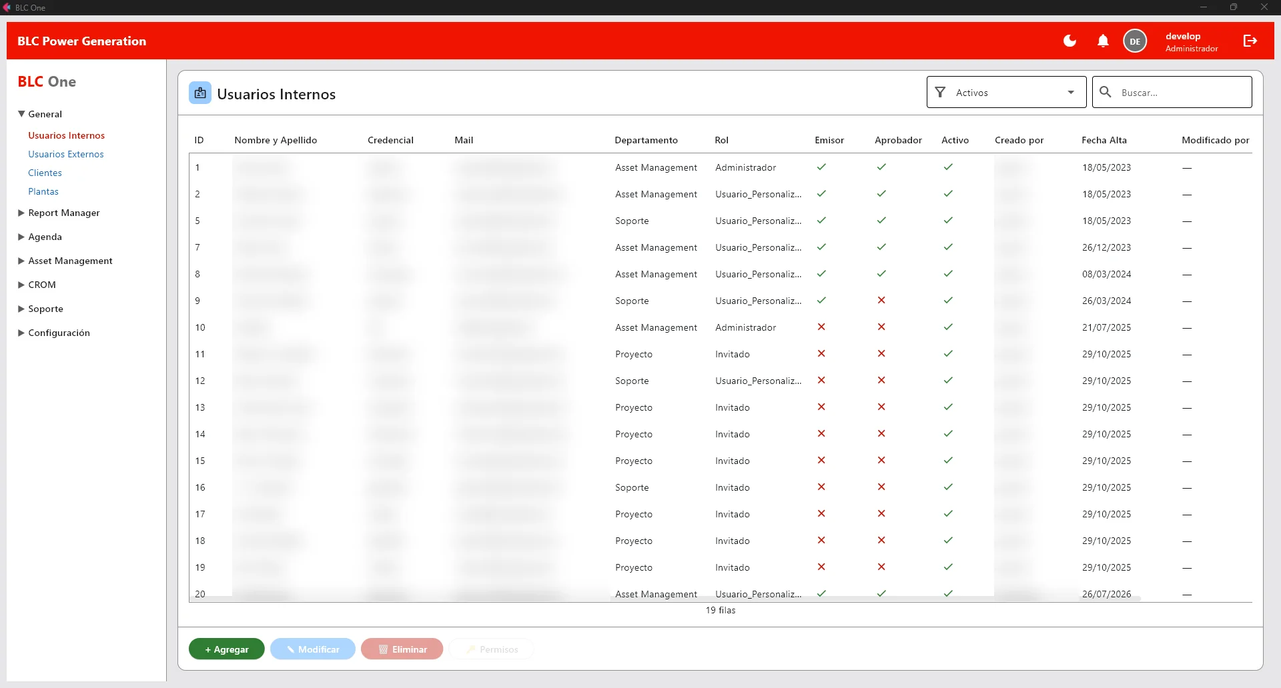Sign out using the logout icon
This screenshot has height=688, width=1281.
(x=1250, y=41)
